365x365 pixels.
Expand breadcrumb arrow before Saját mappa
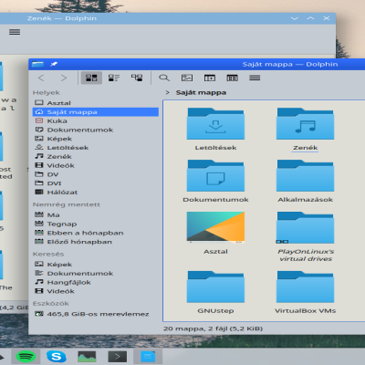click(167, 92)
